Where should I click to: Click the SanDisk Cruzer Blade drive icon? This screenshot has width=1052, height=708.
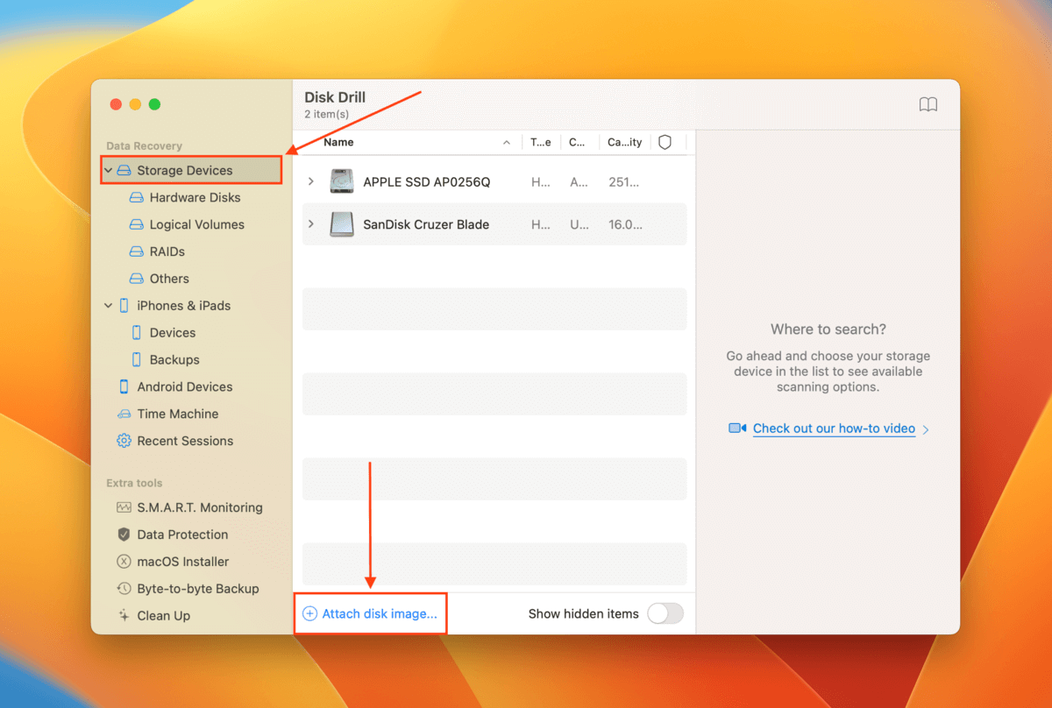(x=341, y=225)
